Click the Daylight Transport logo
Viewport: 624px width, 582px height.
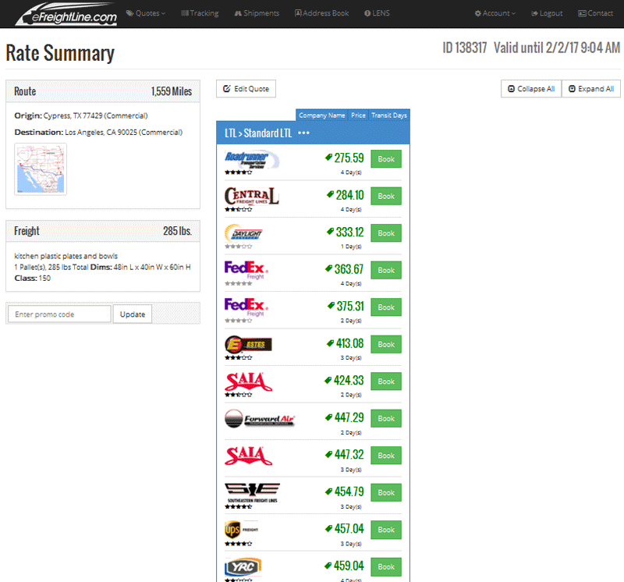[243, 233]
